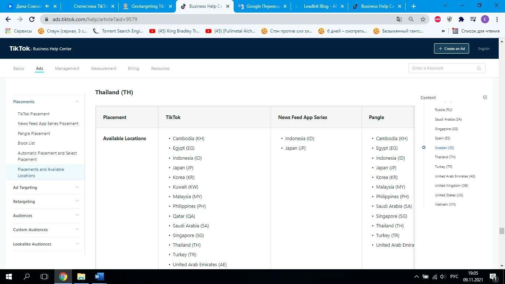Click the Create an Ad button

tap(451, 48)
